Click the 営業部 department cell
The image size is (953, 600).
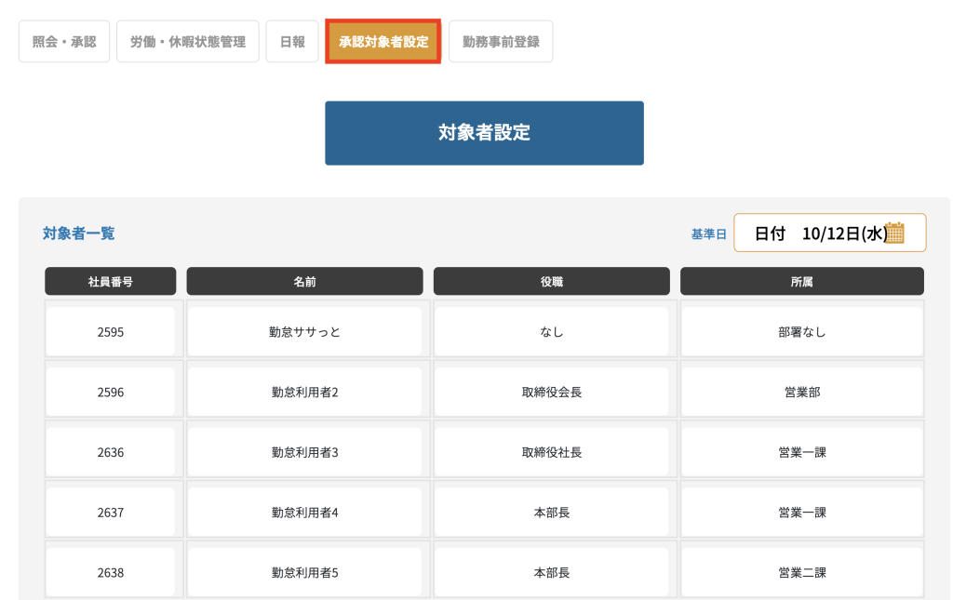tap(802, 392)
